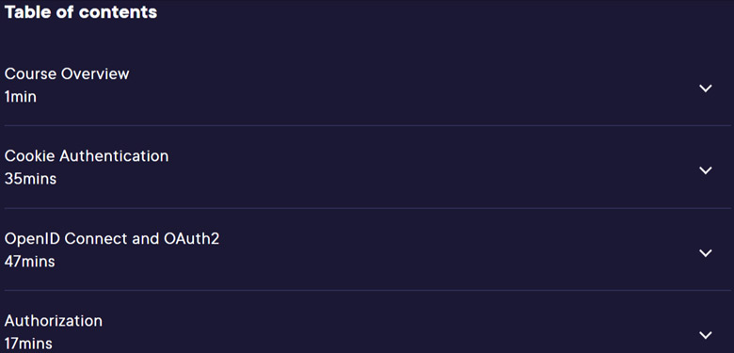The width and height of the screenshot is (734, 353).
Task: Click divider line above the Authorization row
Action: (x=367, y=290)
